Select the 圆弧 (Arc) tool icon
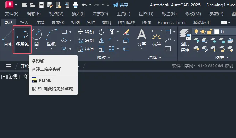 pyautogui.click(x=52, y=34)
